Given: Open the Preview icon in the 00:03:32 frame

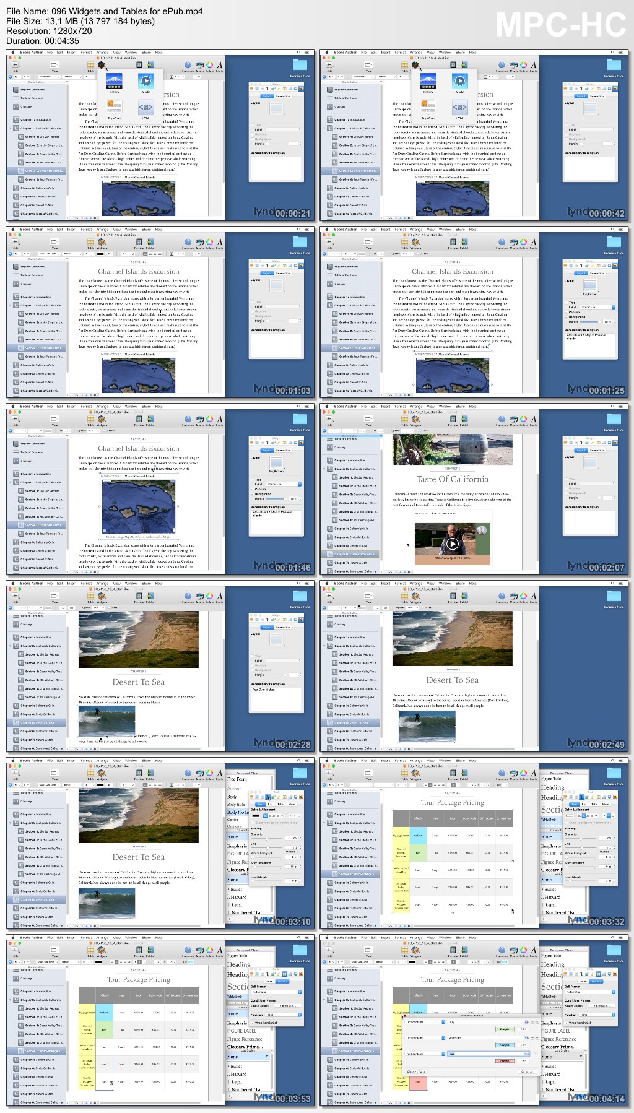Looking at the screenshot, I should [x=453, y=773].
